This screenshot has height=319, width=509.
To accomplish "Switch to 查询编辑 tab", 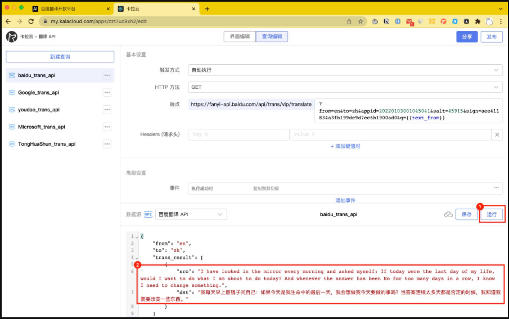I will point(272,37).
